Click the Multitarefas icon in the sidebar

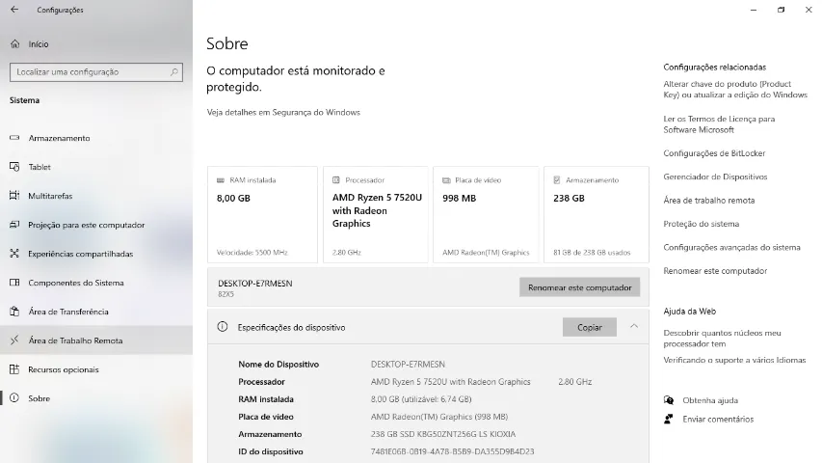click(14, 196)
